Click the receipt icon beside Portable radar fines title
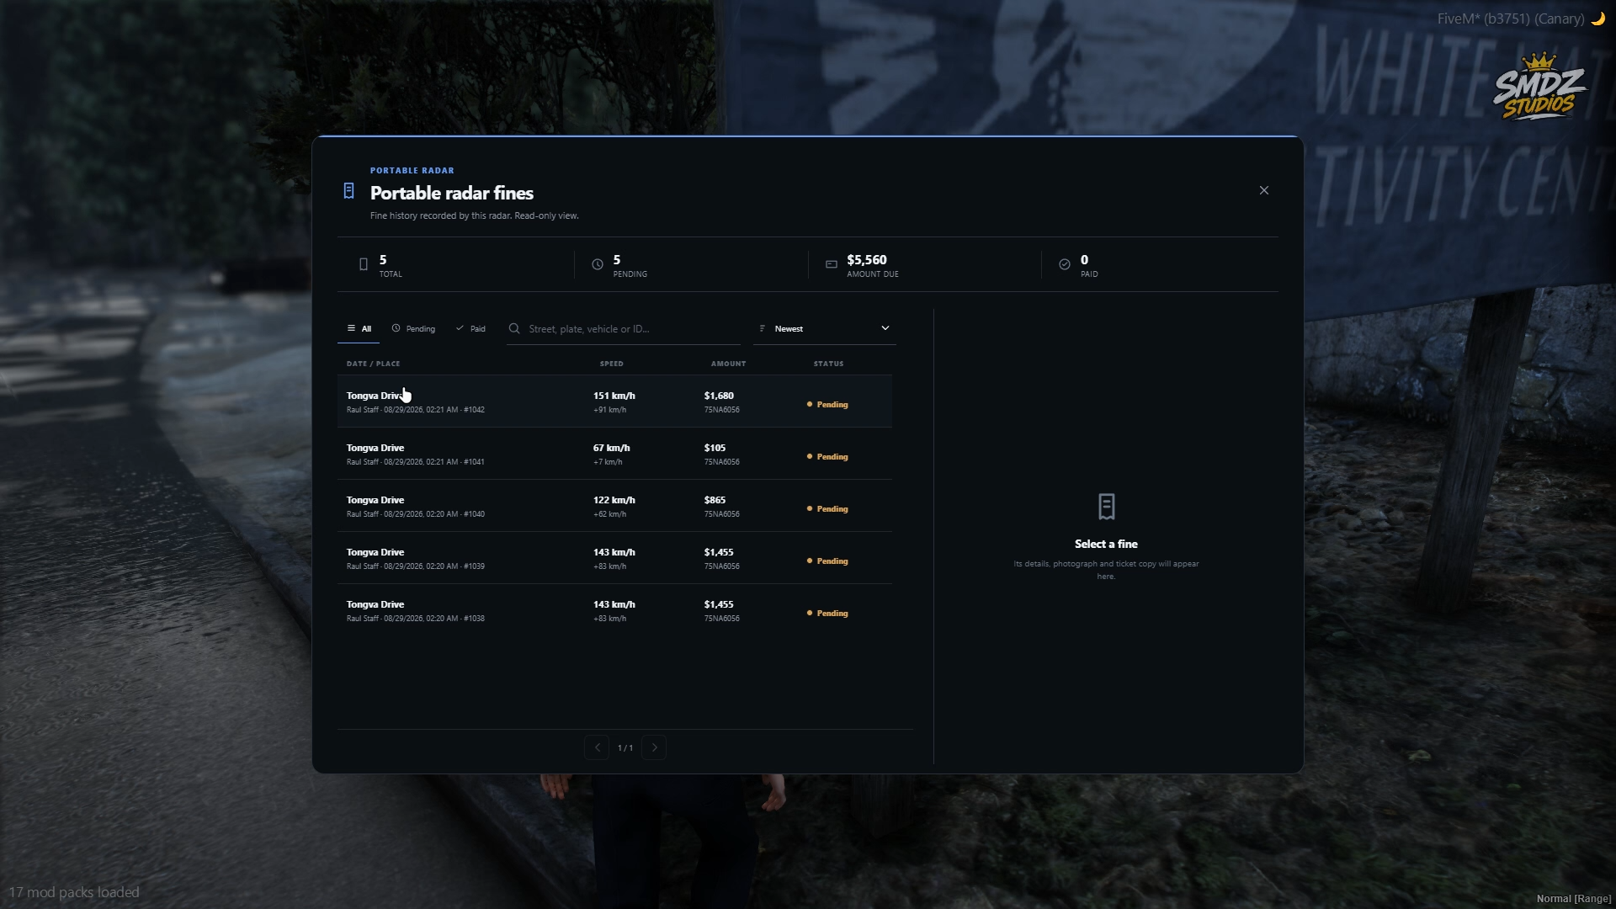This screenshot has width=1616, height=909. pyautogui.click(x=348, y=191)
